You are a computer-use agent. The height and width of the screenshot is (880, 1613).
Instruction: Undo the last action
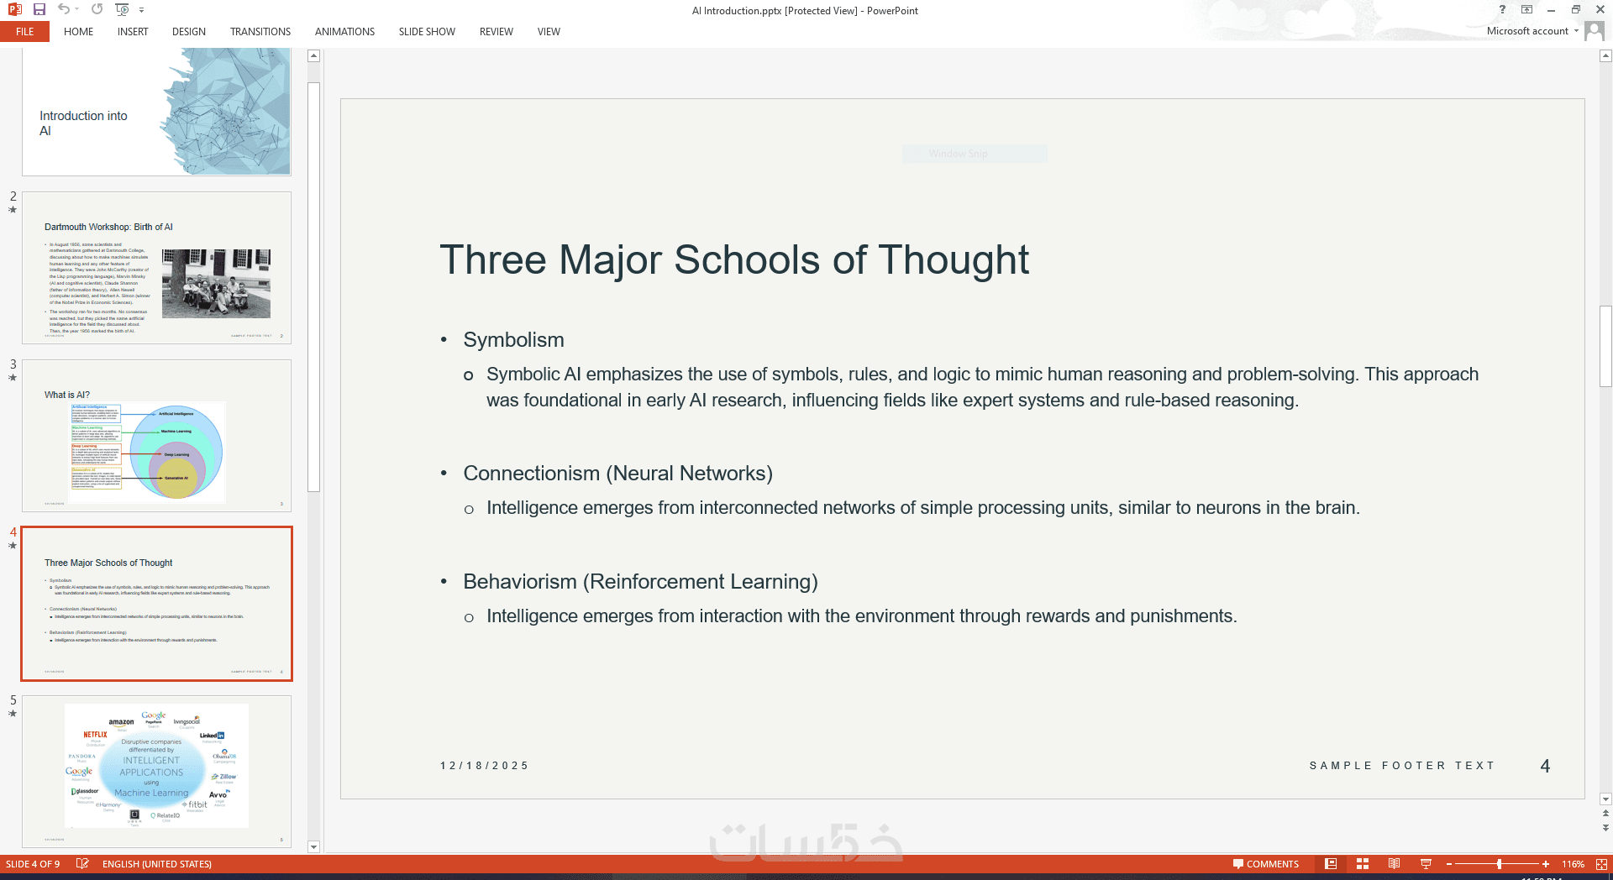(x=64, y=9)
